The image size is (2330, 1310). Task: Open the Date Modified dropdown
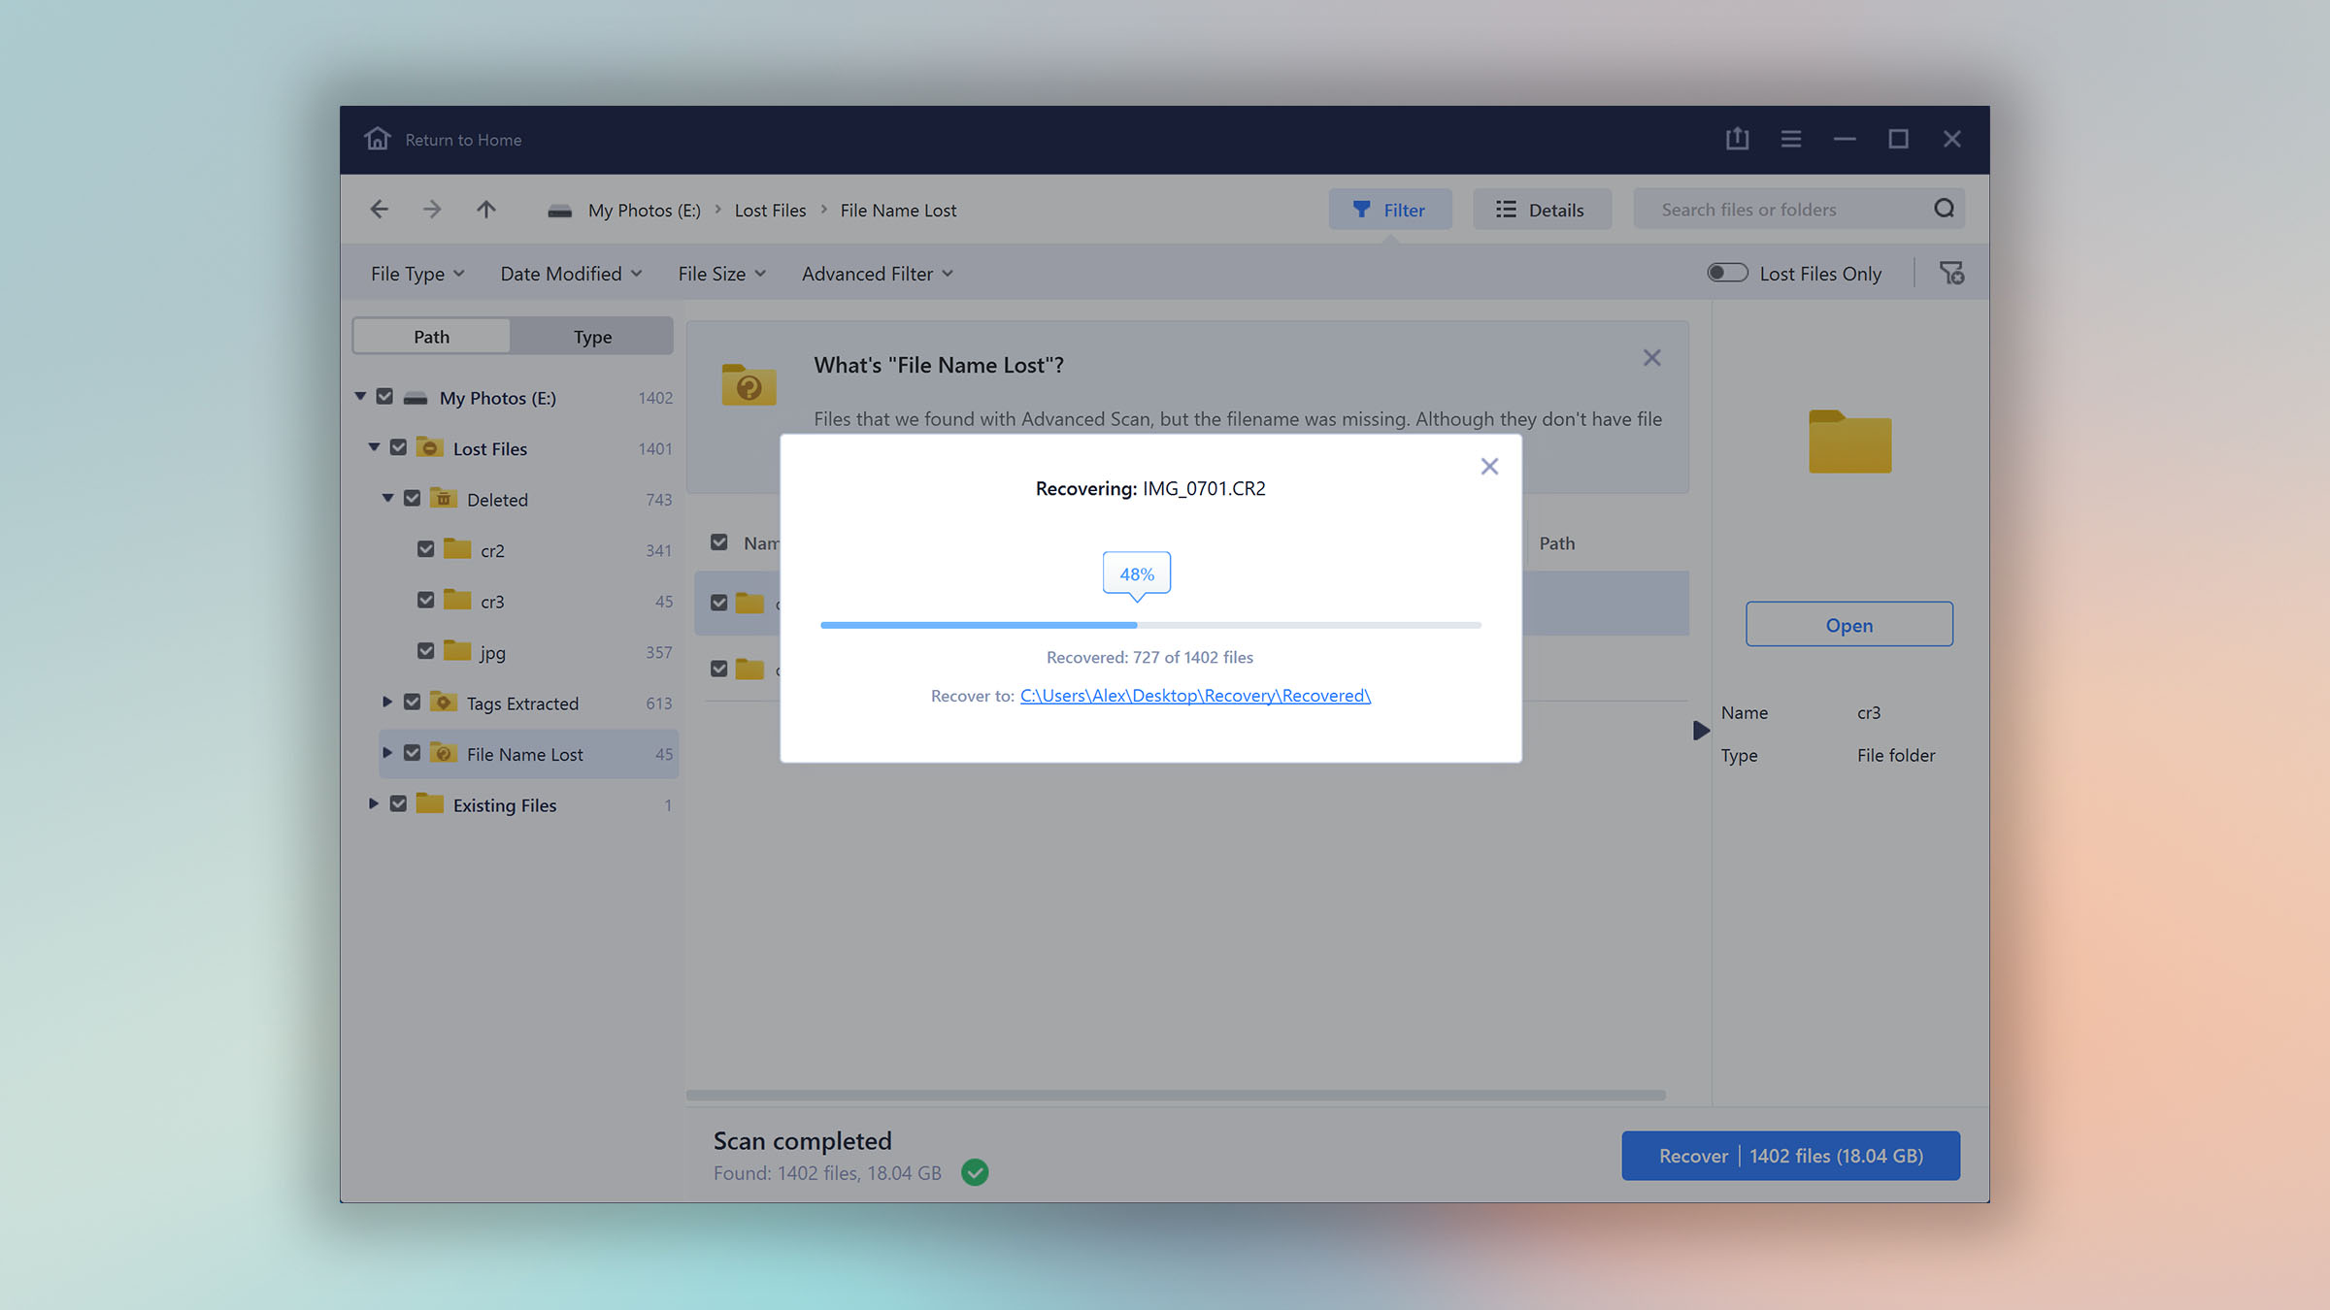[x=571, y=274]
